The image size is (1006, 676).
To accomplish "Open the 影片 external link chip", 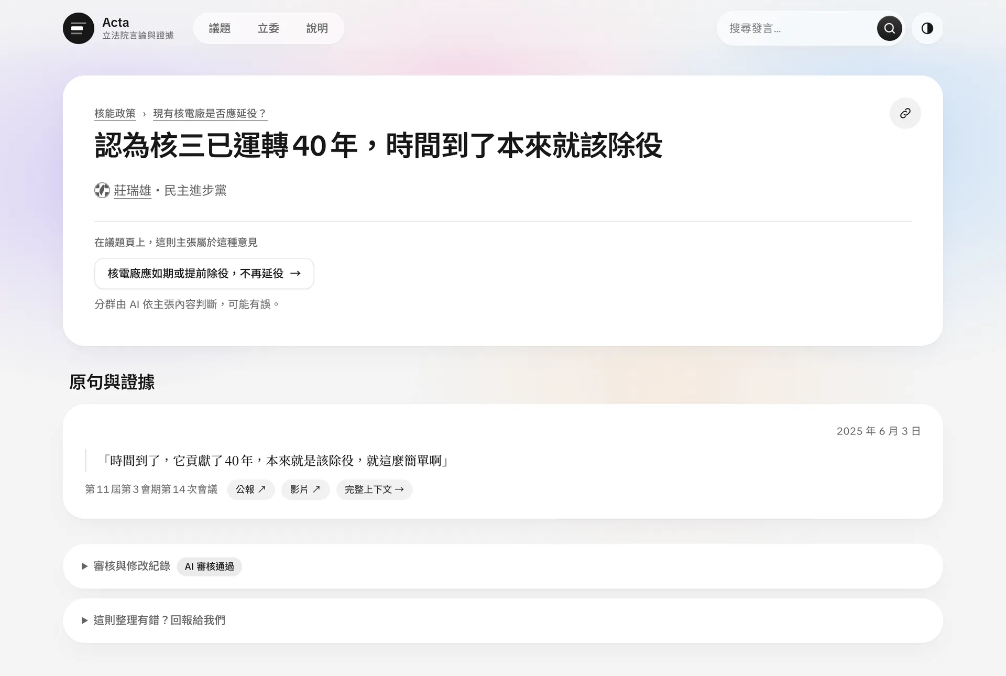I will tap(305, 489).
